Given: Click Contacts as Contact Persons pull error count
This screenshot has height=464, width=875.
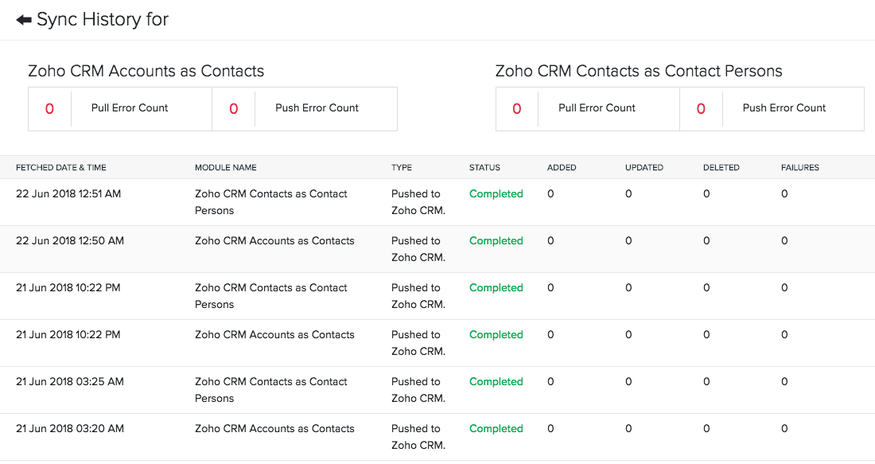Looking at the screenshot, I should [517, 109].
